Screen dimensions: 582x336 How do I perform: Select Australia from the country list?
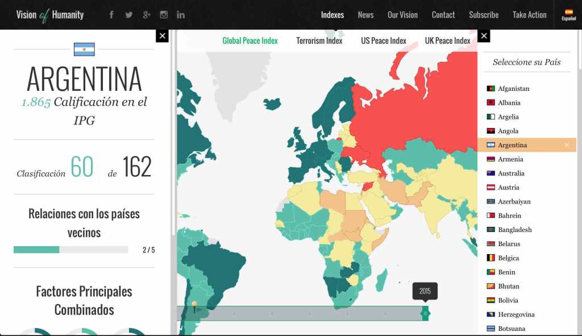pos(511,173)
